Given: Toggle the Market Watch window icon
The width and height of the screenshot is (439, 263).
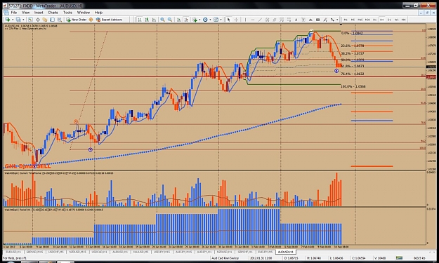Looking at the screenshot, I should tap(30, 20).
